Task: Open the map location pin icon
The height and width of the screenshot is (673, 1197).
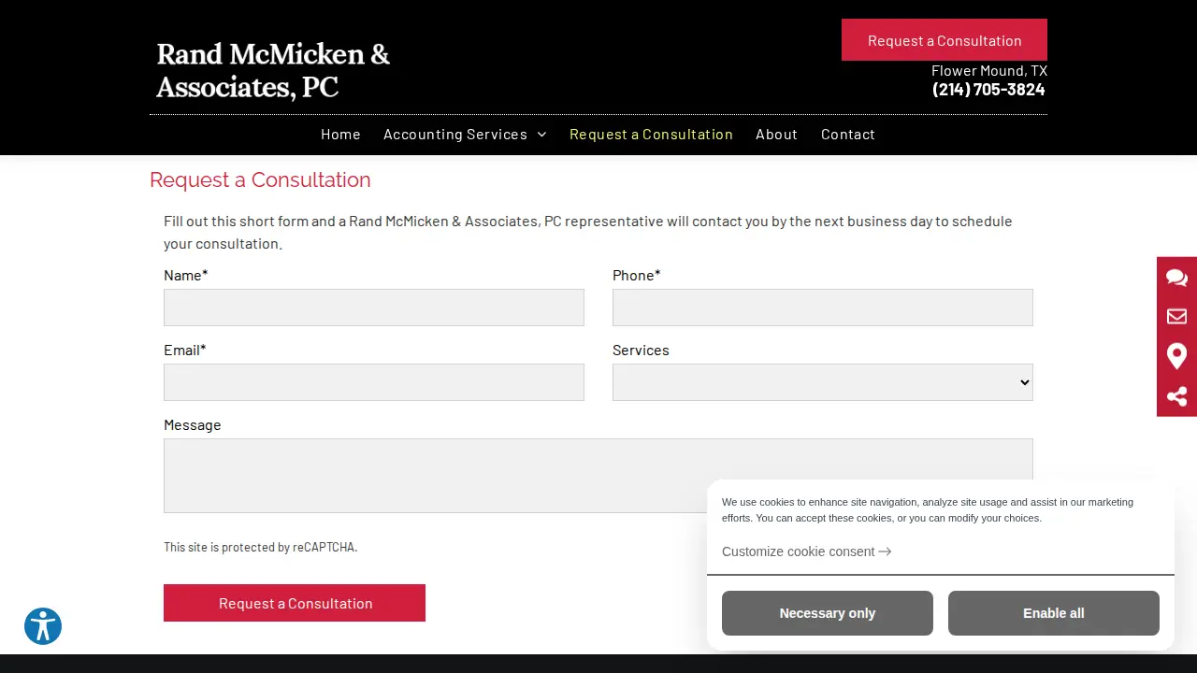Action: (x=1176, y=356)
